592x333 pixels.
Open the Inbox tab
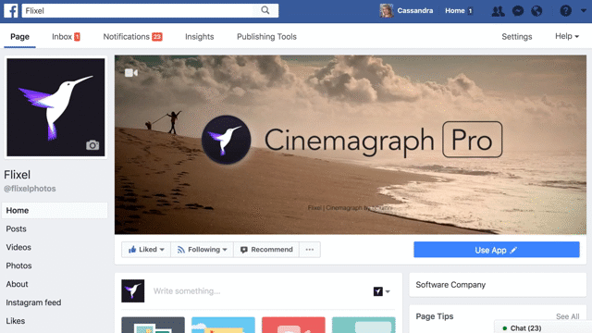(x=66, y=37)
